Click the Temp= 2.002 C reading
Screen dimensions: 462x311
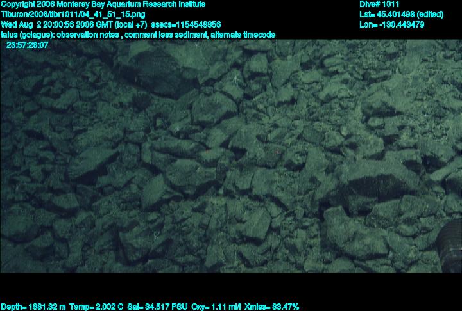94,307
